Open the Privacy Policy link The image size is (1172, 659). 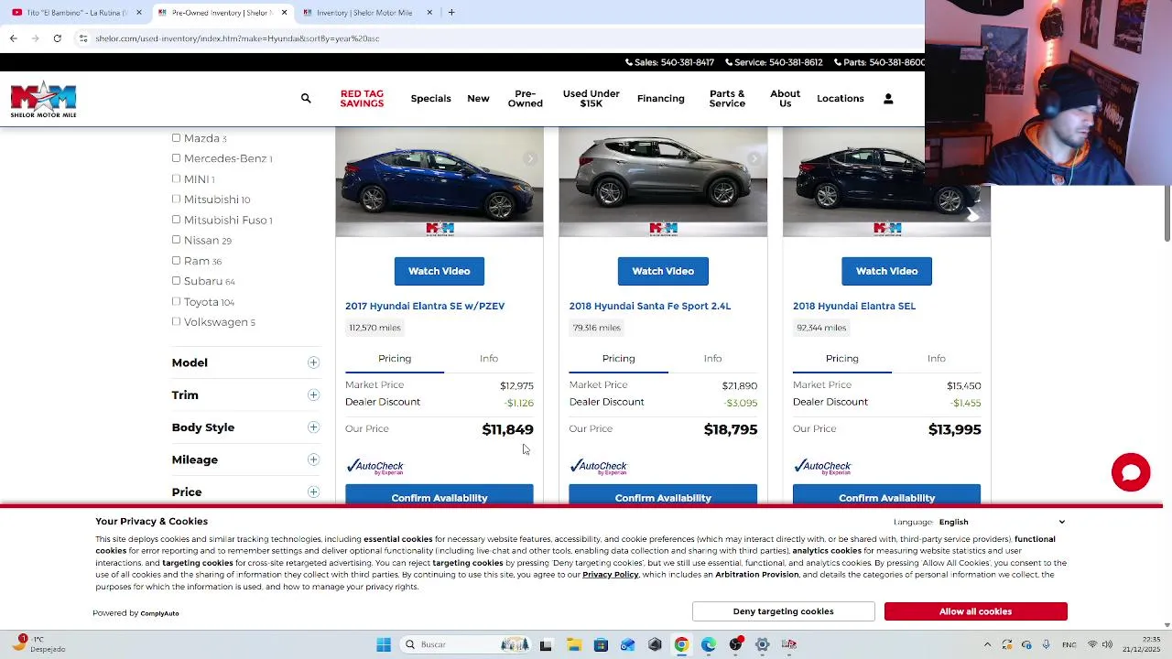pos(610,575)
